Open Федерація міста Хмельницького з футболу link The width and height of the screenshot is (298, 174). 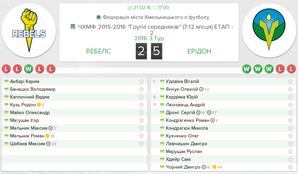(156, 17)
